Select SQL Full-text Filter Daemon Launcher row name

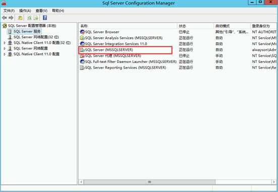pyautogui.click(x=131, y=61)
